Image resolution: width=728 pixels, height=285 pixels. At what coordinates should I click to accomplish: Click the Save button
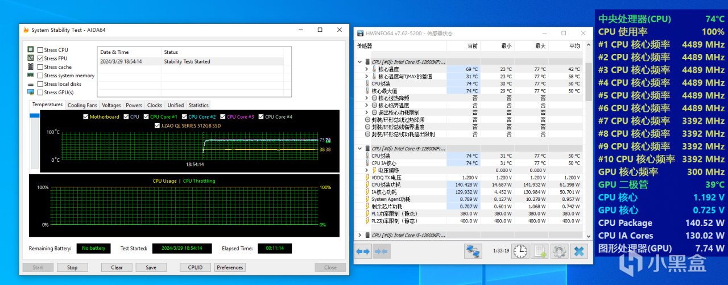click(151, 267)
